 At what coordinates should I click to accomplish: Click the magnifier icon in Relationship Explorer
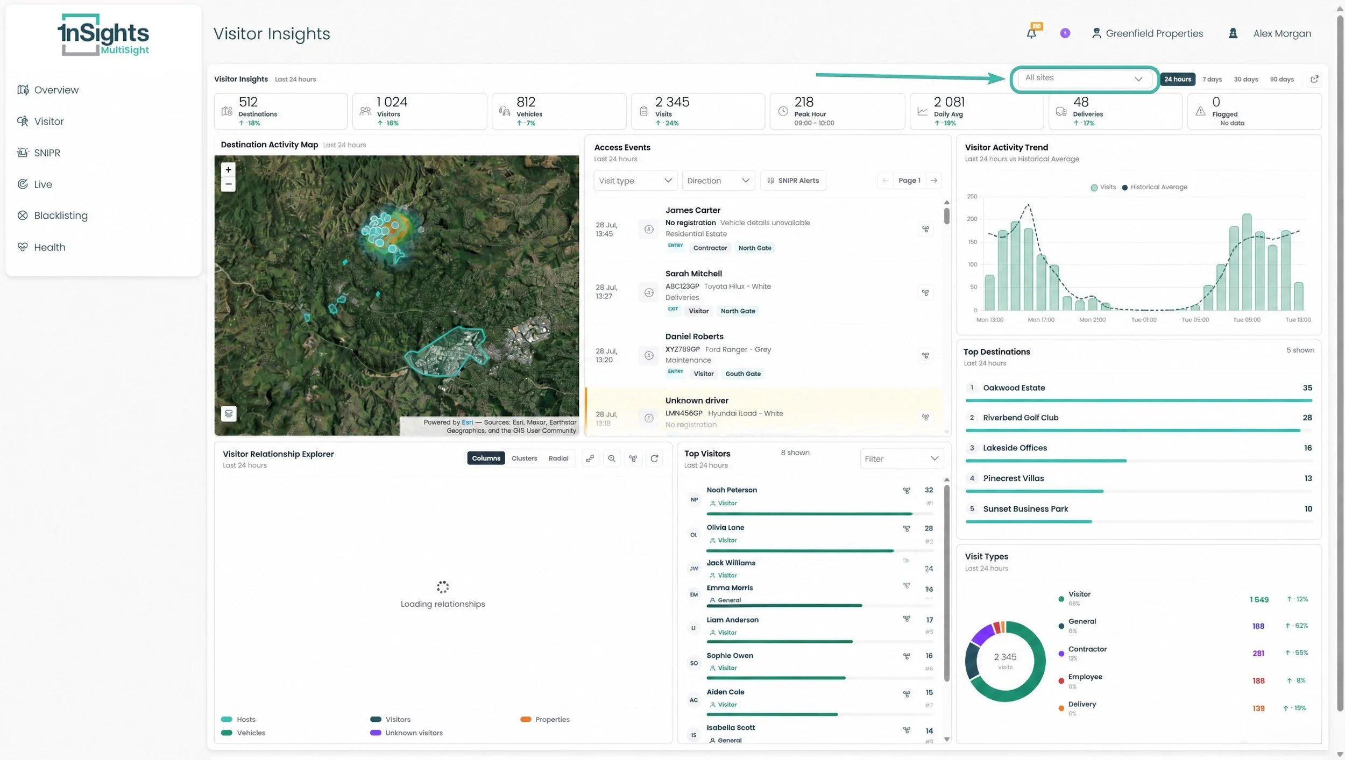coord(612,458)
